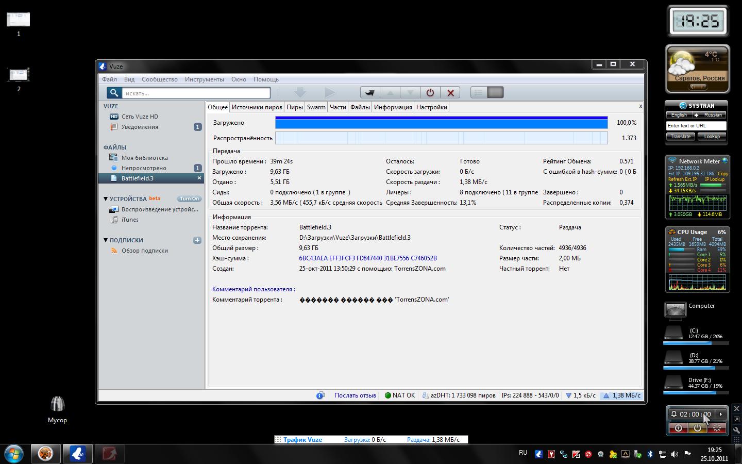Click the open-folder arrow toolbar icon
742x464 pixels.
coord(369,93)
